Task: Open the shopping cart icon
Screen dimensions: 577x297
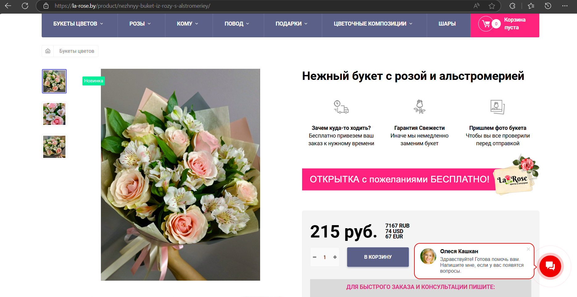Action: pos(485,23)
